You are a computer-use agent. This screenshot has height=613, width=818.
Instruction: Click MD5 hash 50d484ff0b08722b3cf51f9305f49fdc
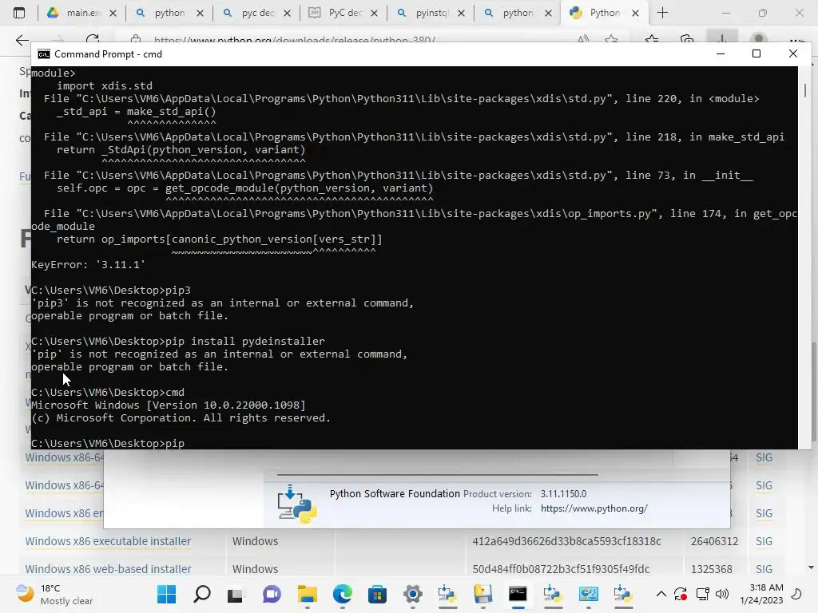pos(561,569)
